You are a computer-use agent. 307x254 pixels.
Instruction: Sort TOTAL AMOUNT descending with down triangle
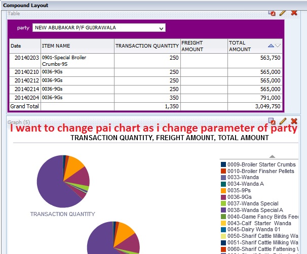coord(278,46)
